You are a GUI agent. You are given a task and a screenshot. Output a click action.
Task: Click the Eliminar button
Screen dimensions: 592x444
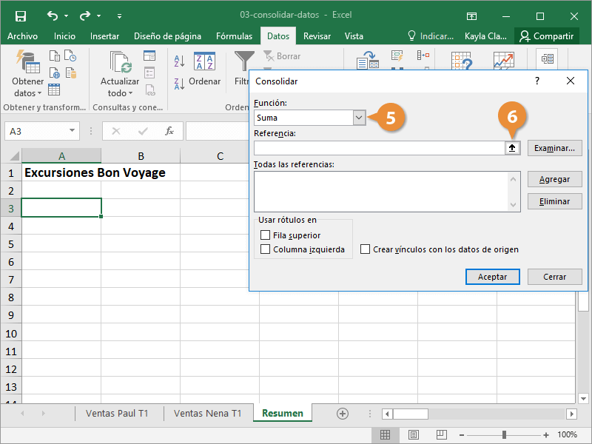pos(554,201)
